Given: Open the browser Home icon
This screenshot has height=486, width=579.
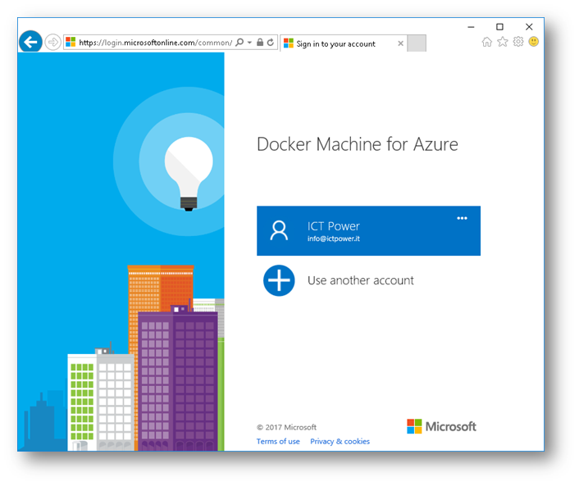Looking at the screenshot, I should [487, 42].
